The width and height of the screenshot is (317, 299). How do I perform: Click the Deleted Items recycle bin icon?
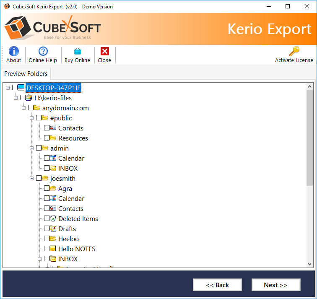[53, 218]
